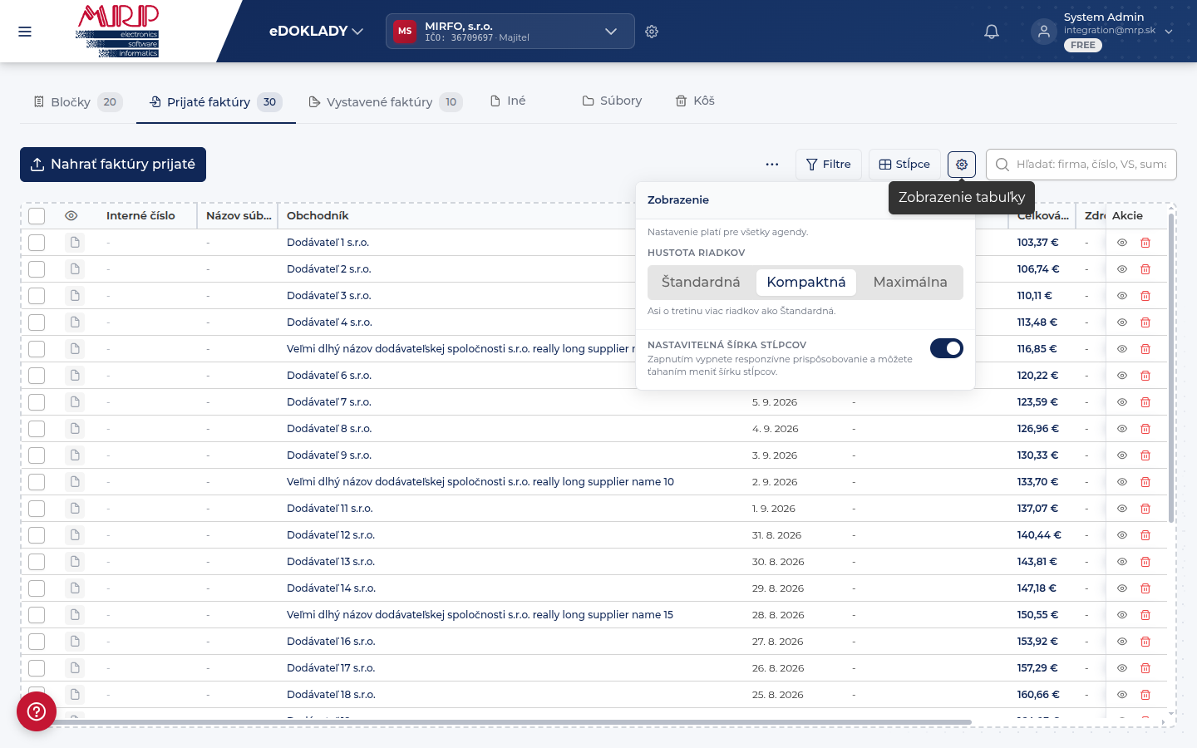Tick the select-all header checkbox
This screenshot has width=1197, height=748.
click(37, 216)
